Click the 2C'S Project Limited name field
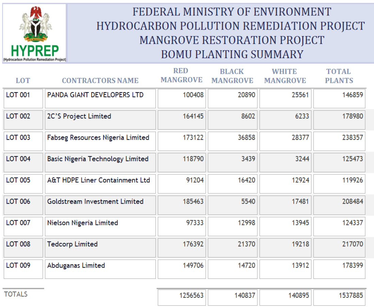 click(x=100, y=119)
